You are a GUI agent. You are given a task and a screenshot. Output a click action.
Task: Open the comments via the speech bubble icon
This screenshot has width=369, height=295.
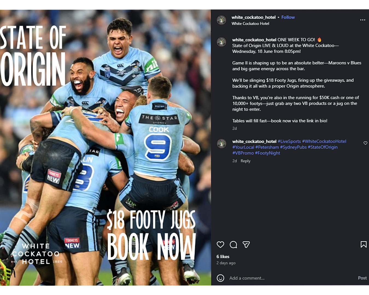pyautogui.click(x=233, y=245)
